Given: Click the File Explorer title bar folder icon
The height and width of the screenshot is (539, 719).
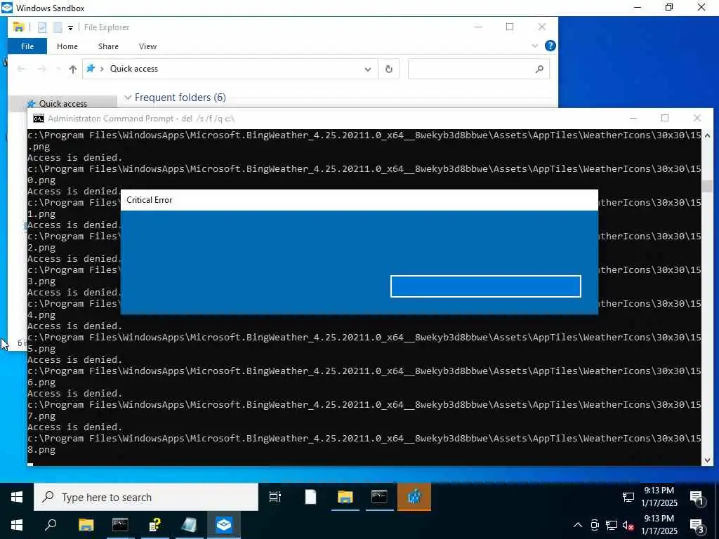Looking at the screenshot, I should point(18,27).
